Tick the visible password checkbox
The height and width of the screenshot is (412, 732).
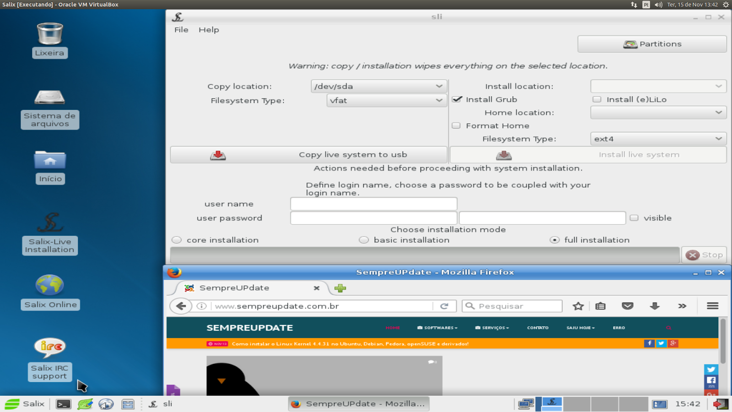[x=634, y=218]
